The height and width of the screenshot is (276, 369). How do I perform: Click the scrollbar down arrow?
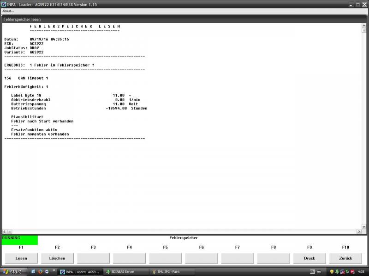(x=364, y=231)
